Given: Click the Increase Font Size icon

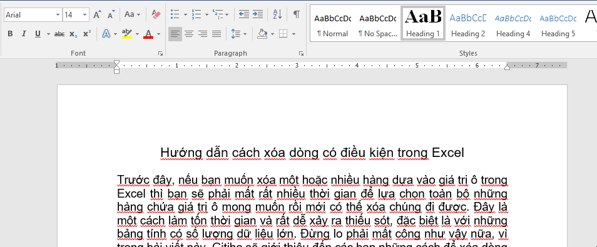Looking at the screenshot, I should pos(97,15).
